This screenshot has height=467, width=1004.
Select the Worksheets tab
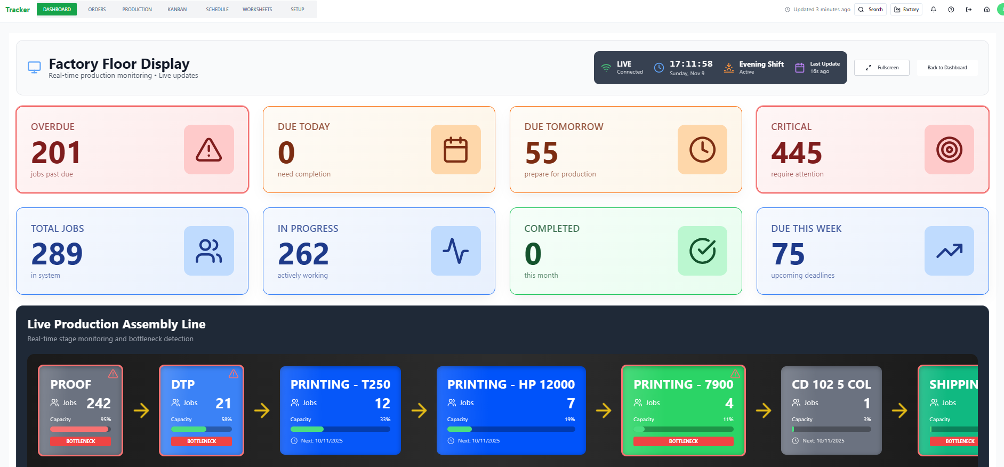[x=257, y=10]
